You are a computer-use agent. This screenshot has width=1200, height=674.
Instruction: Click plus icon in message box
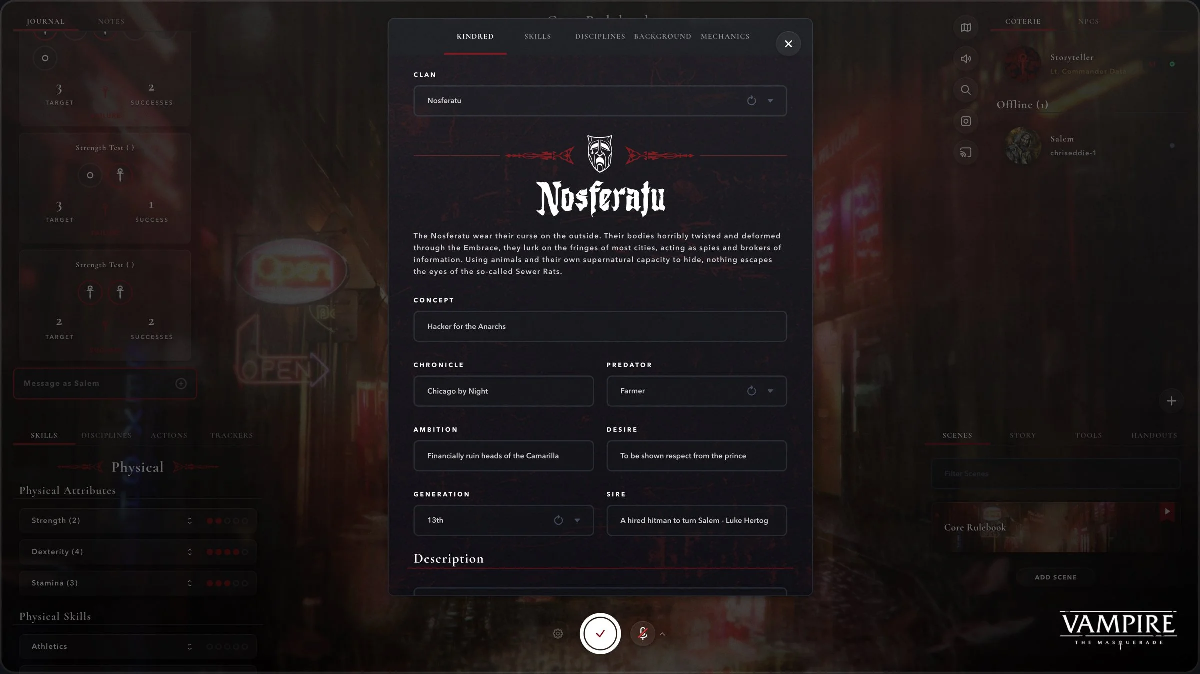[181, 383]
